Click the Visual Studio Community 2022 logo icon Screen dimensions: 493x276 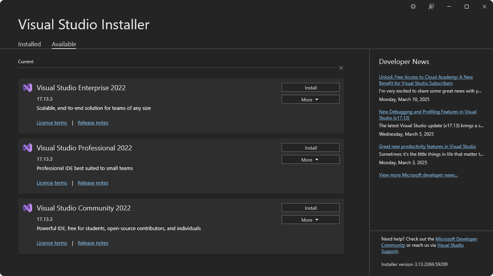(27, 208)
